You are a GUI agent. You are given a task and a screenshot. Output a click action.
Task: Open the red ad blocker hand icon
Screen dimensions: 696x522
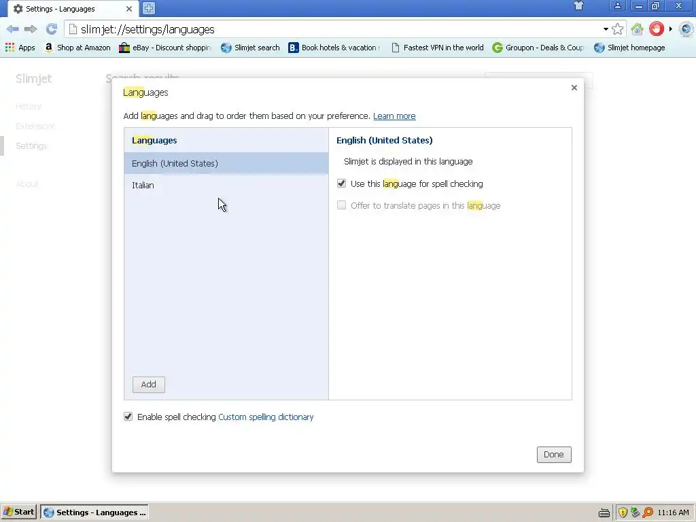click(x=657, y=29)
